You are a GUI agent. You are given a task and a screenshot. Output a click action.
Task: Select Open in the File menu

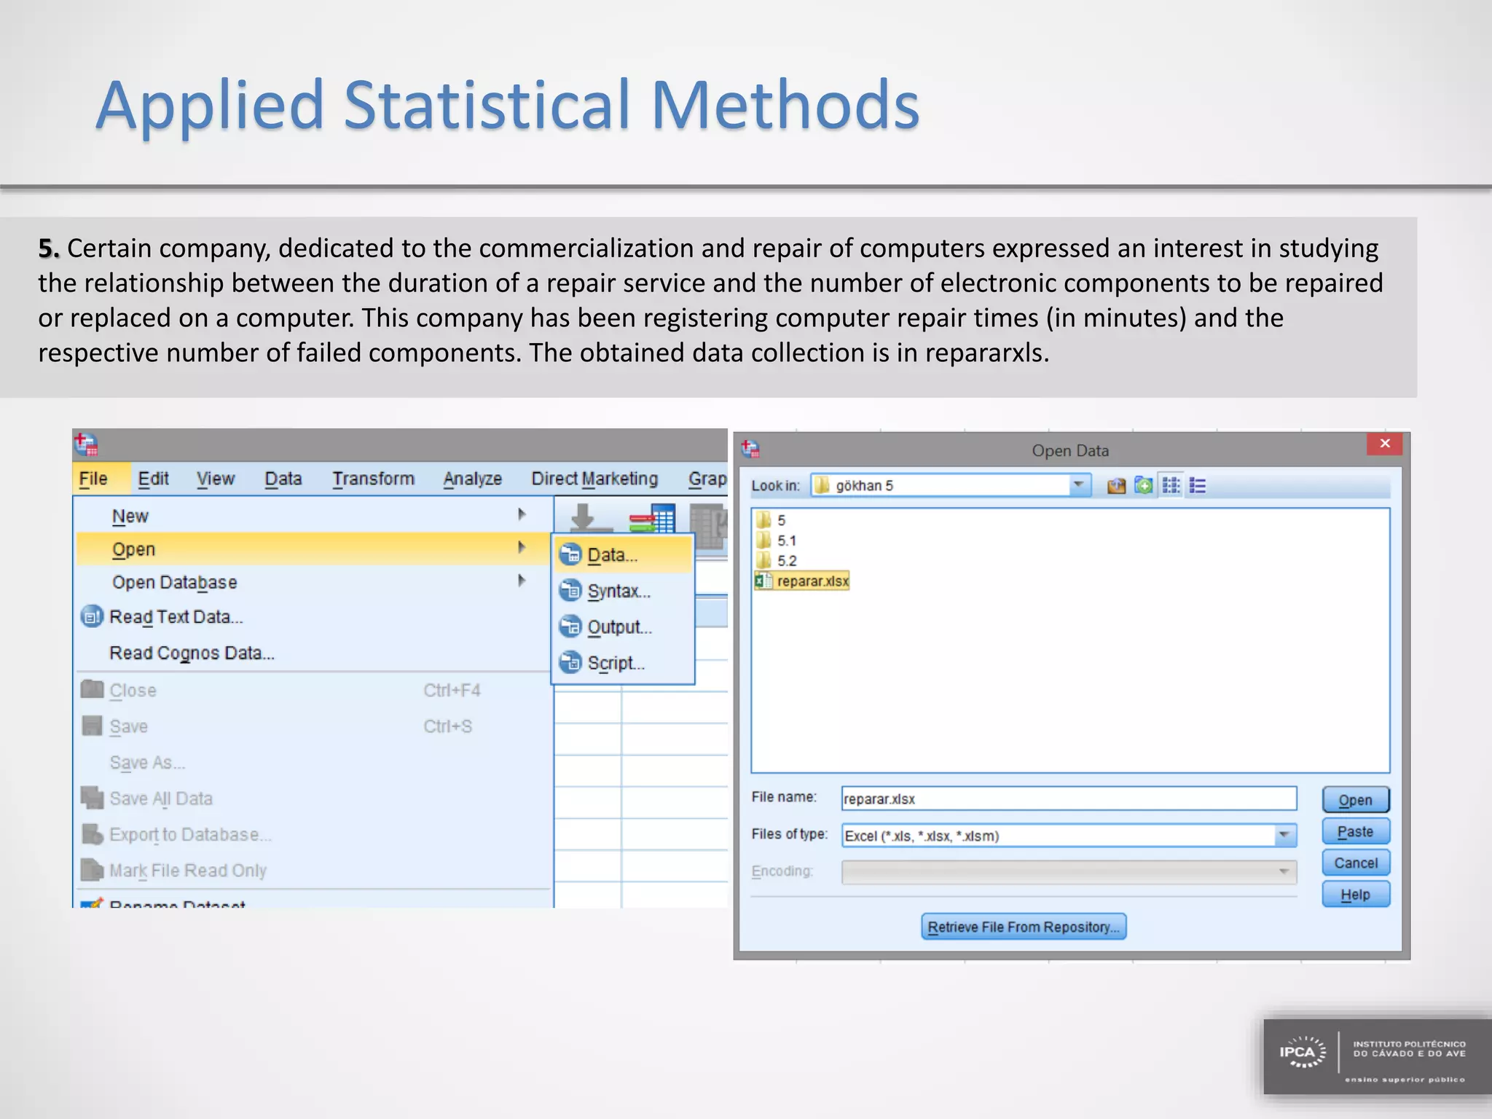[x=313, y=549]
